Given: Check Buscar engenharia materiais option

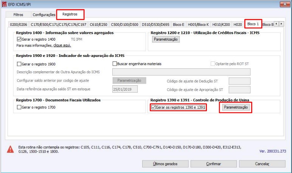Looking at the screenshot, I should coord(115,64).
